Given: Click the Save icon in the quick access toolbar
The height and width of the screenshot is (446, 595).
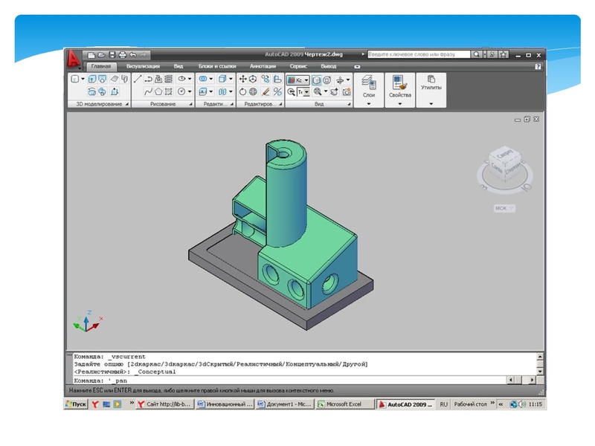Looking at the screenshot, I should coord(112,55).
